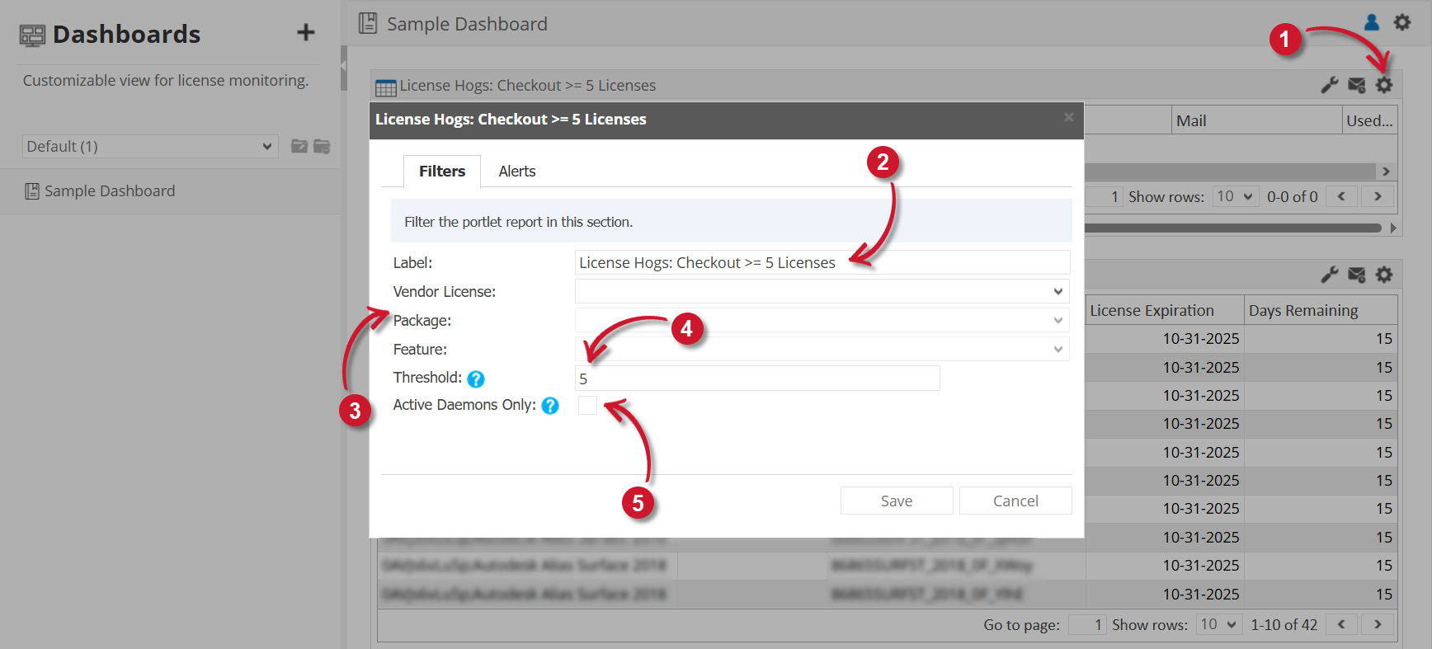Open the Package dropdown
This screenshot has width=1432, height=649.
point(822,320)
